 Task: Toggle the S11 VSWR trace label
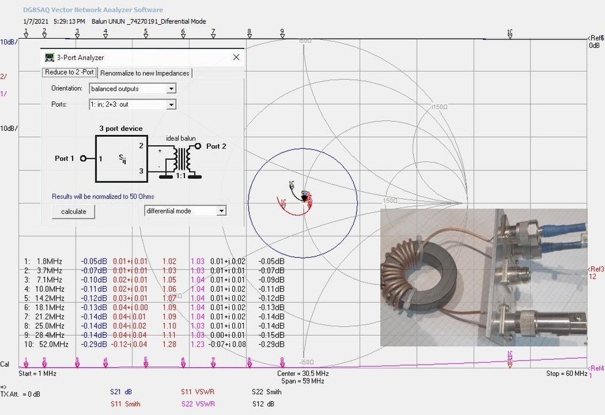coord(199,391)
